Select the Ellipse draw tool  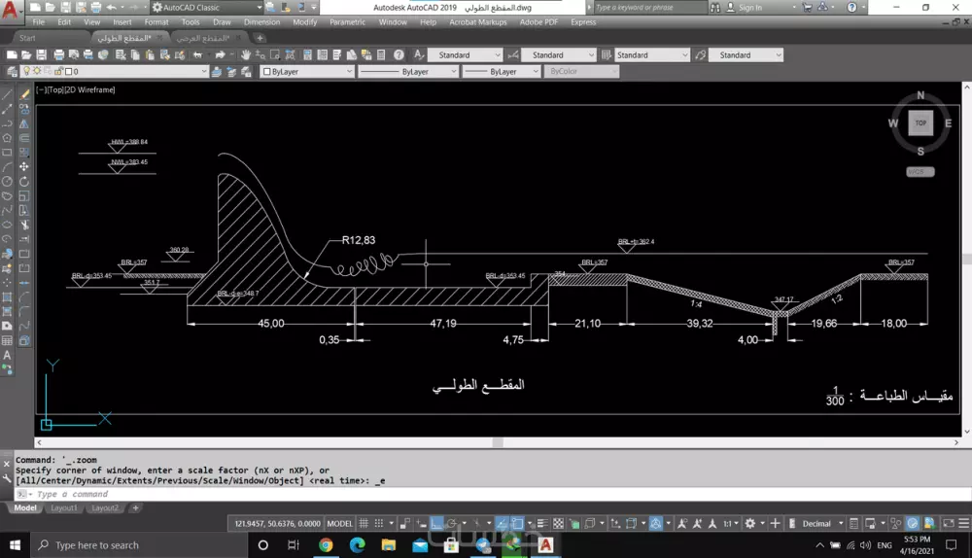pos(7,225)
